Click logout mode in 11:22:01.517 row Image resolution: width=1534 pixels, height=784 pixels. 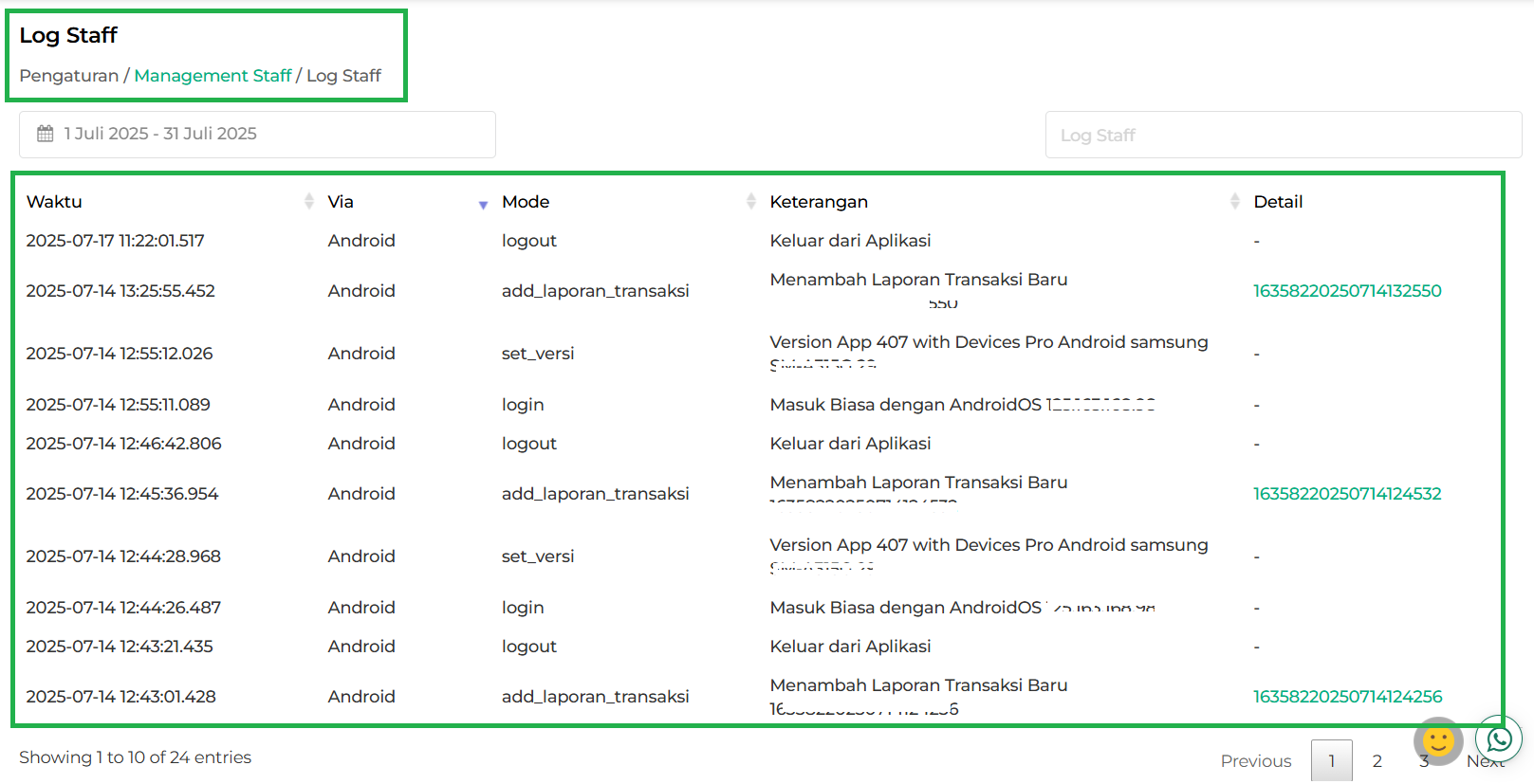point(529,241)
